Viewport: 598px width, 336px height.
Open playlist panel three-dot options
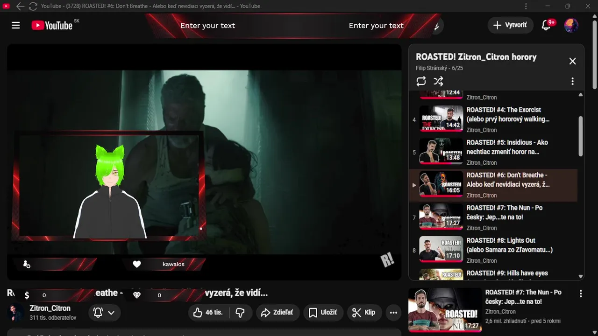click(x=572, y=81)
